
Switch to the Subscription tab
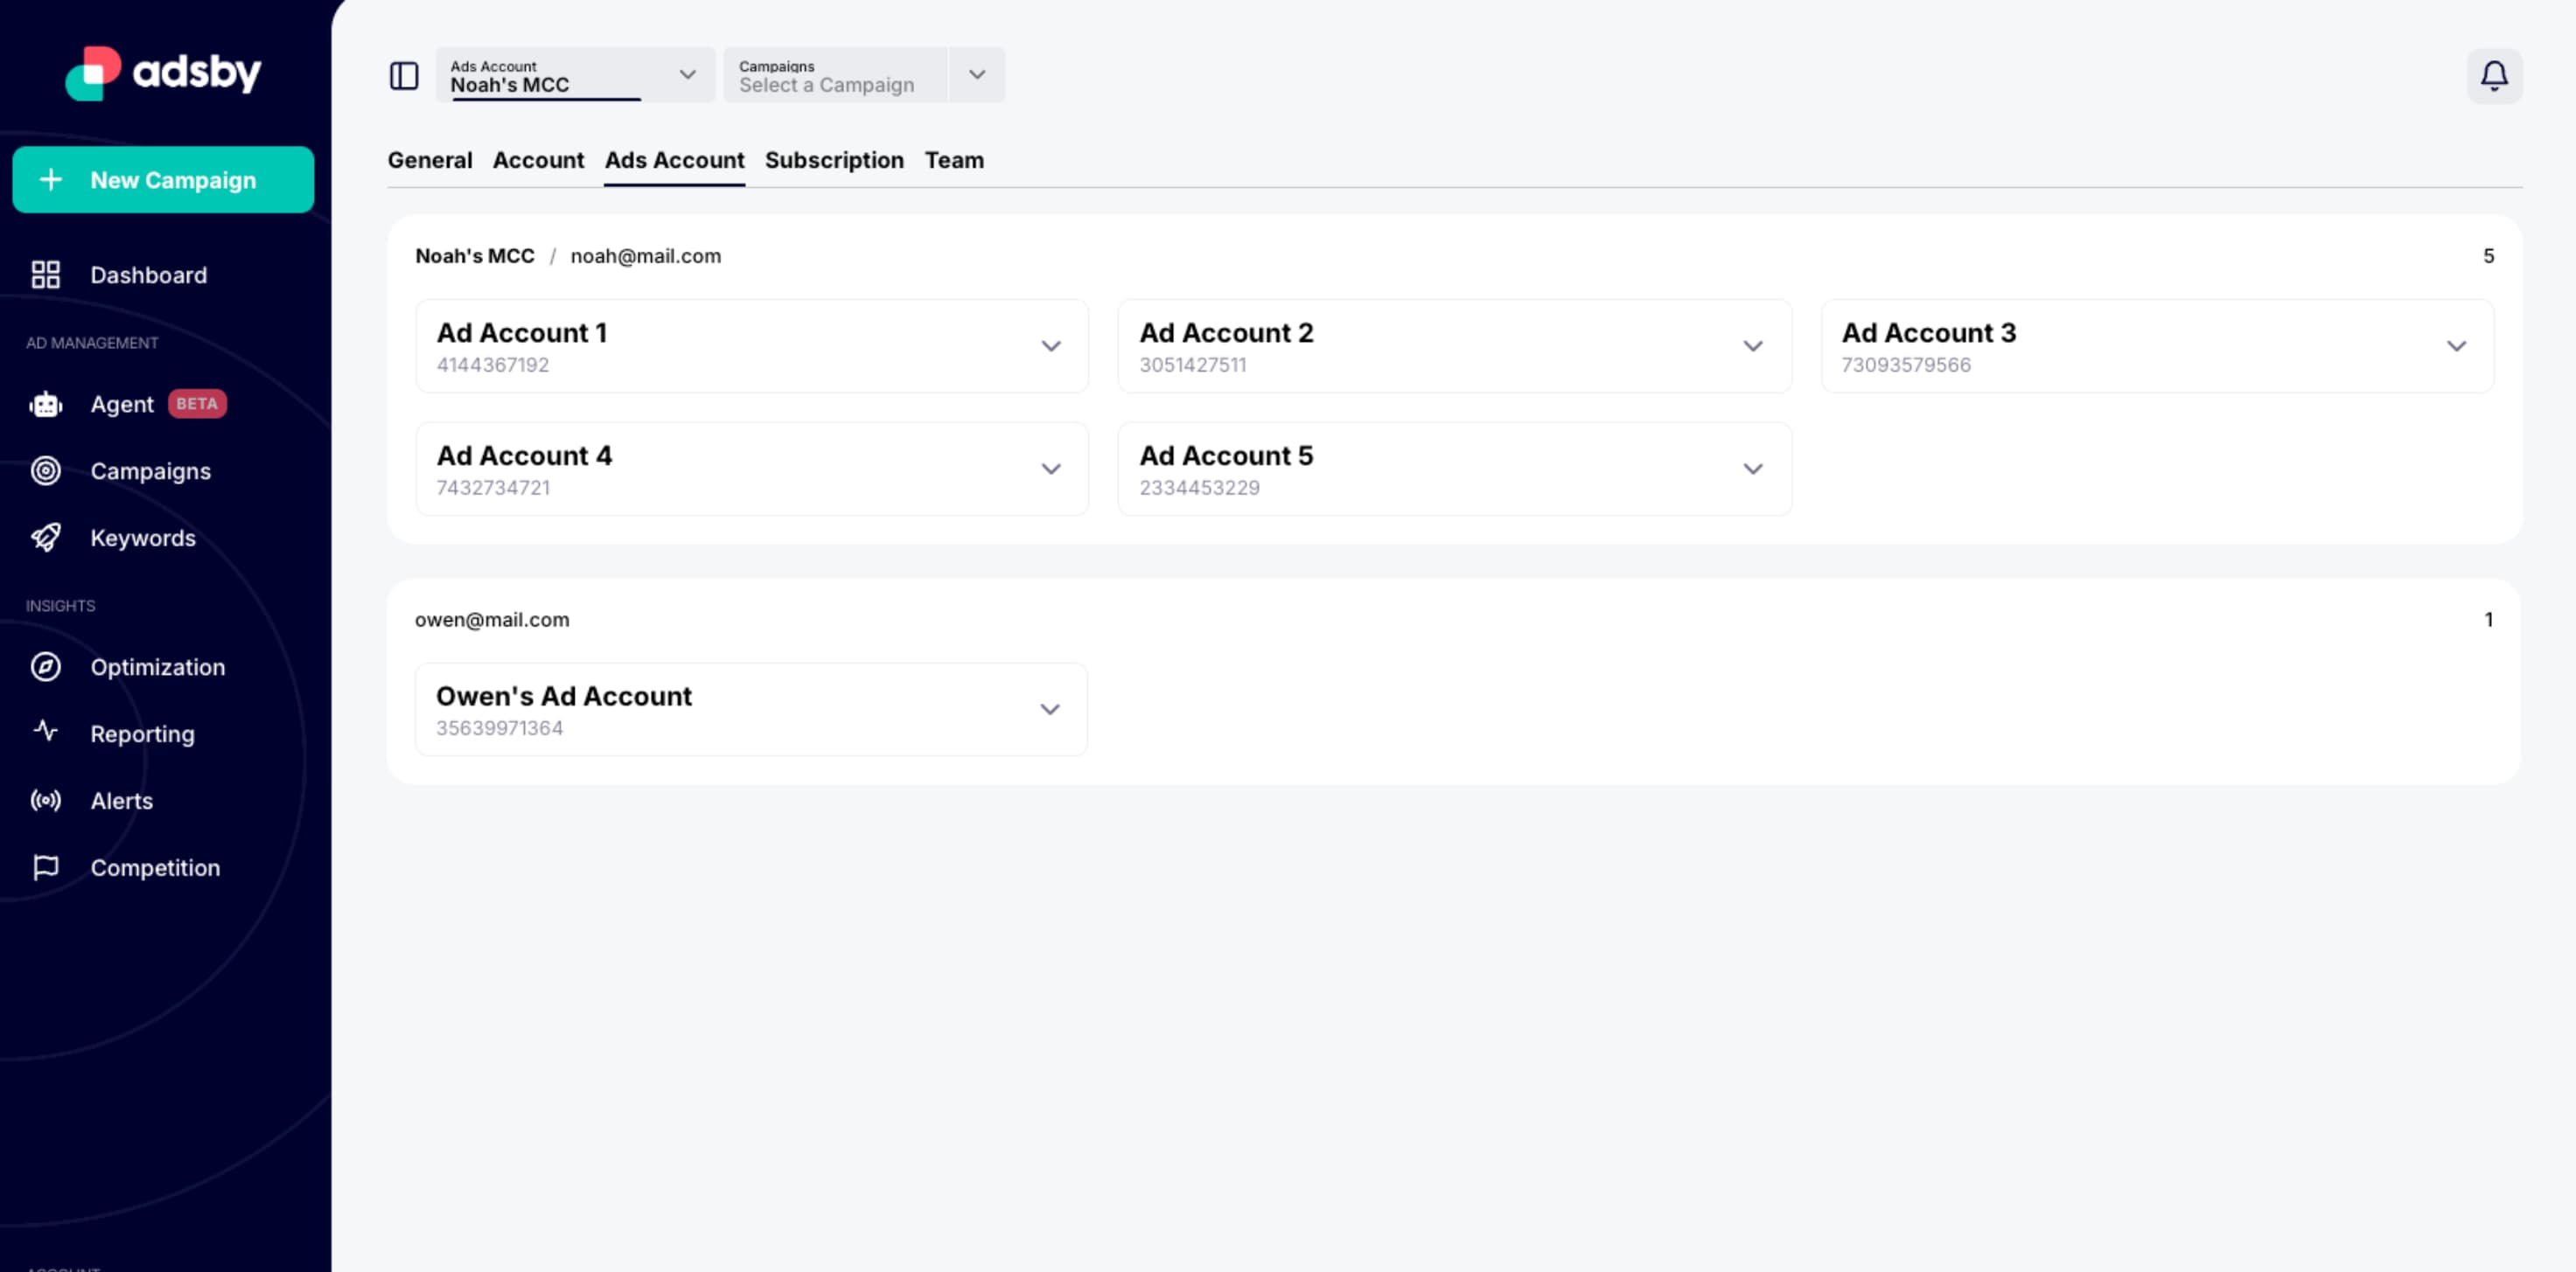(x=834, y=160)
